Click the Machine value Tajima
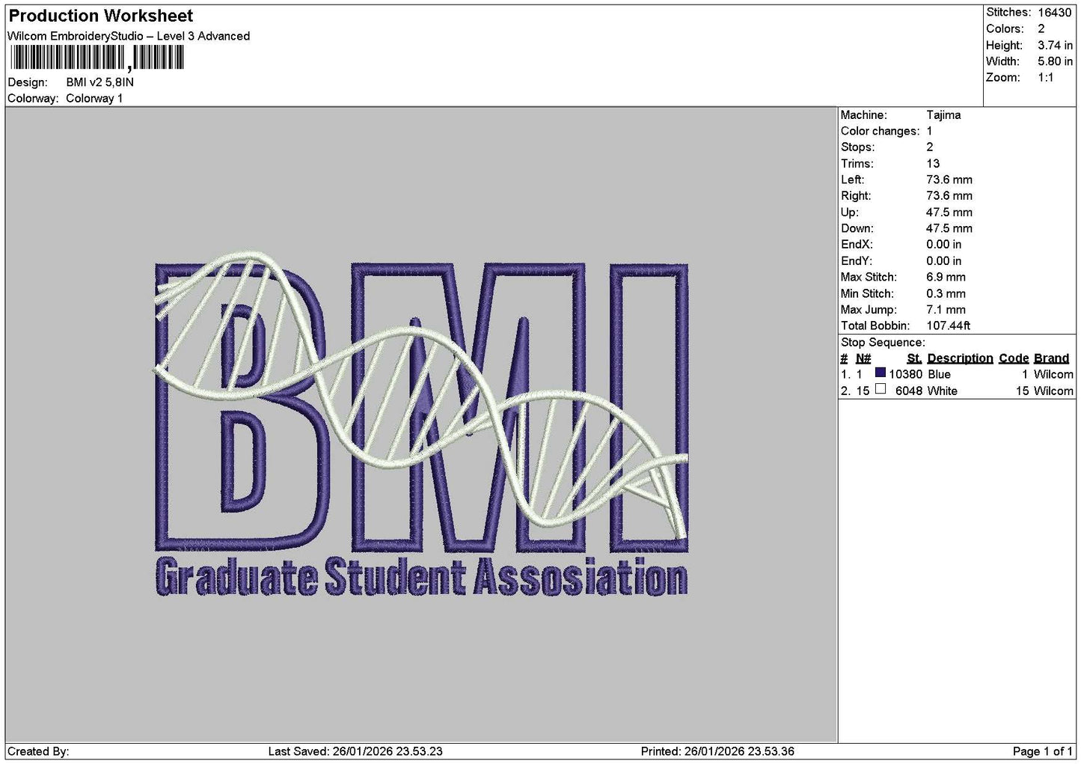Screen dimensions: 1081x764 (x=943, y=115)
